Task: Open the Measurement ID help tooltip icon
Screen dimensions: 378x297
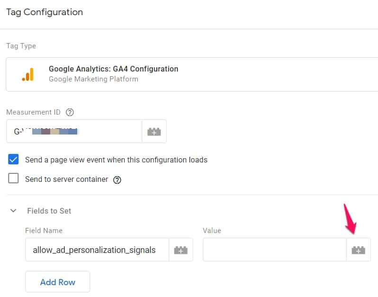Action: (70, 113)
